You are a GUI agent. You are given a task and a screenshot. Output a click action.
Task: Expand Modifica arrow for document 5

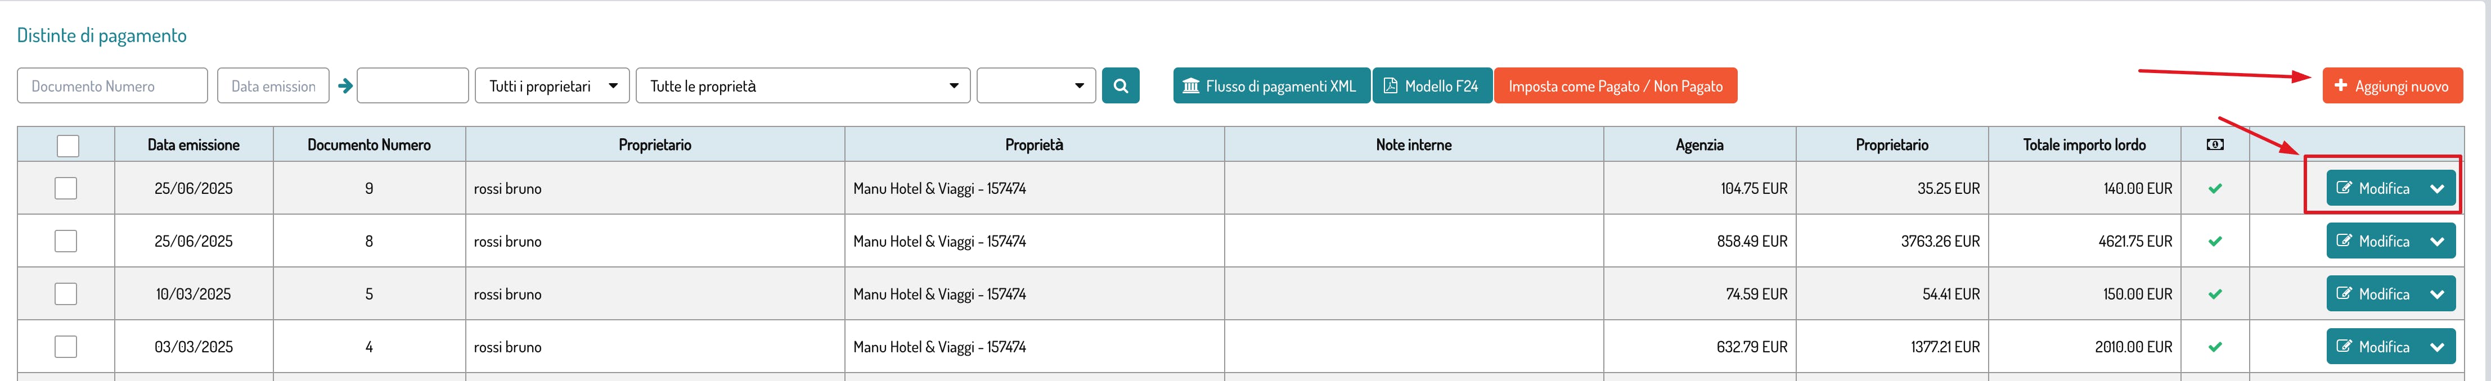(x=2437, y=294)
